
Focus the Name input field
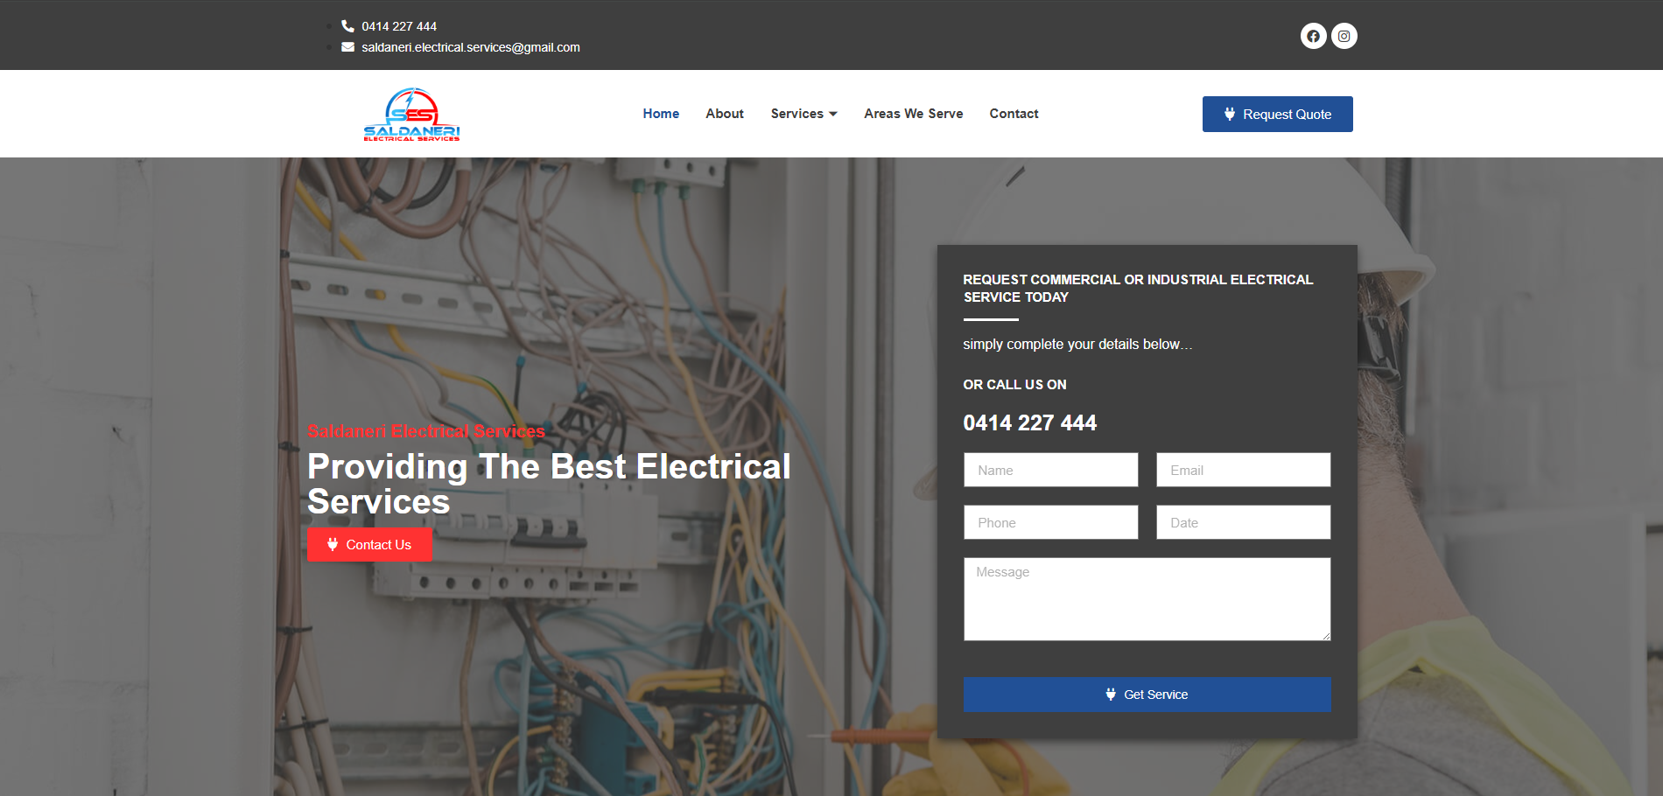pyautogui.click(x=1050, y=470)
